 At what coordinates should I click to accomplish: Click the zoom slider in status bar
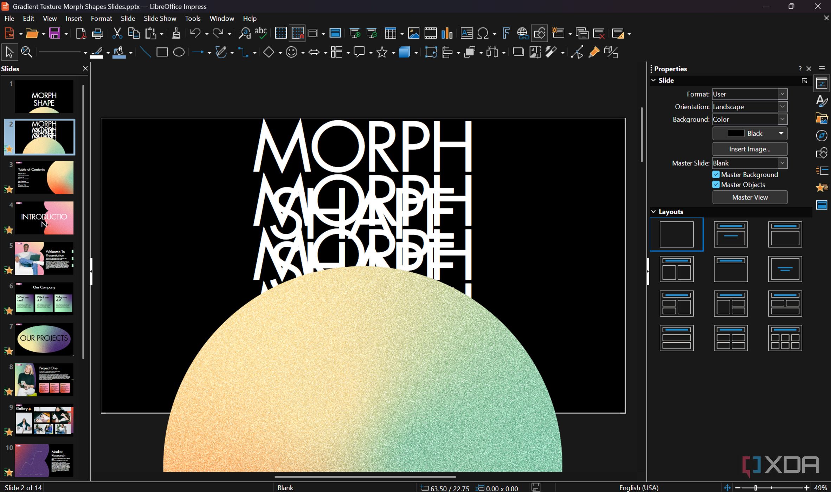click(772, 488)
